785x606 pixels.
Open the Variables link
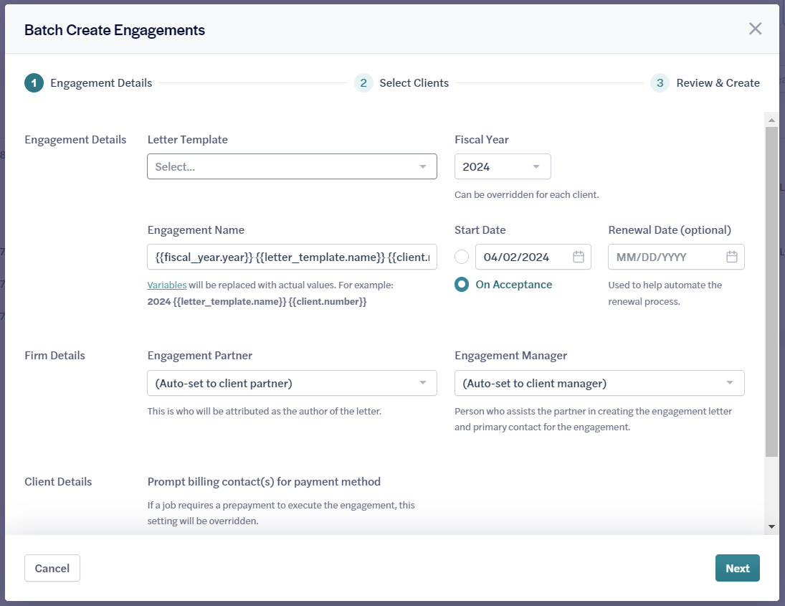tap(167, 285)
